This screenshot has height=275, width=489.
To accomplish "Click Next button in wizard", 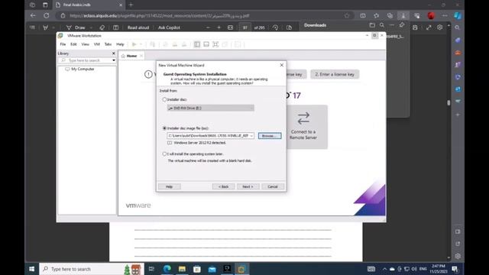I will pyautogui.click(x=248, y=186).
